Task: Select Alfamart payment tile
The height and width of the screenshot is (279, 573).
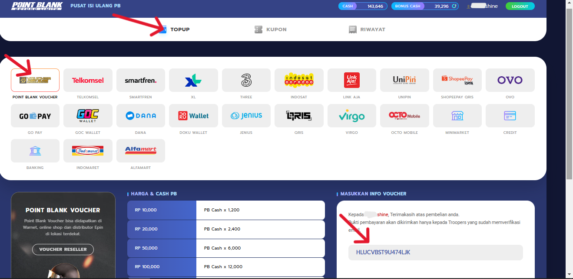Action: point(141,151)
